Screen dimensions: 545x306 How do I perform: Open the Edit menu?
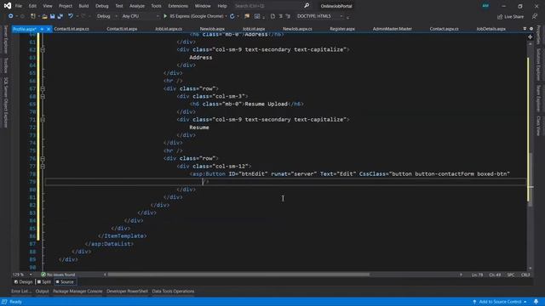click(x=32, y=6)
